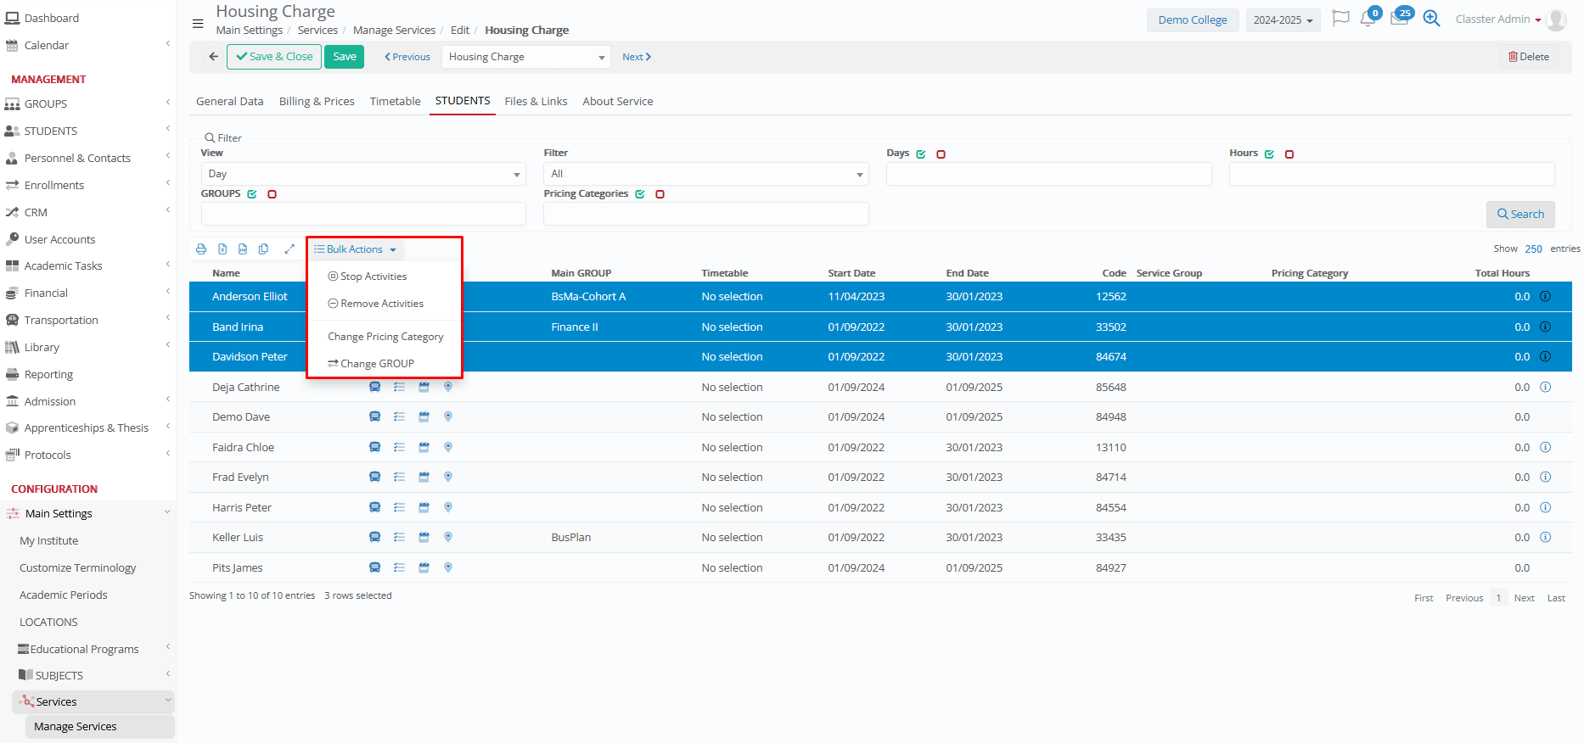Check select-all icon beside Pricing Categories
This screenshot has height=743, width=1584.
[640, 195]
